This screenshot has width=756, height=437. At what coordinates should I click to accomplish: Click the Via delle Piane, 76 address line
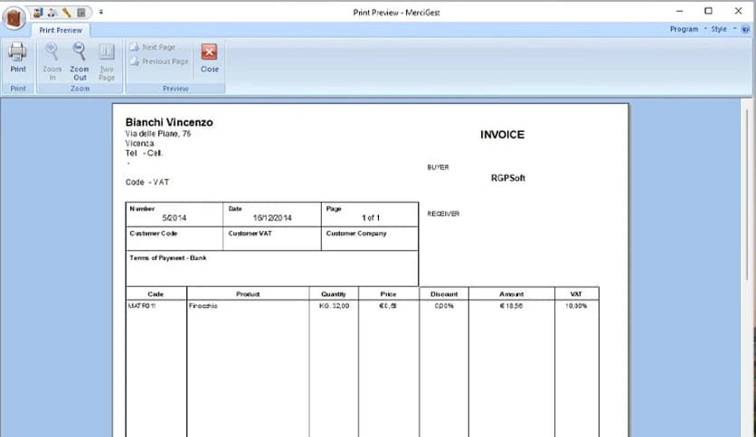pyautogui.click(x=158, y=134)
